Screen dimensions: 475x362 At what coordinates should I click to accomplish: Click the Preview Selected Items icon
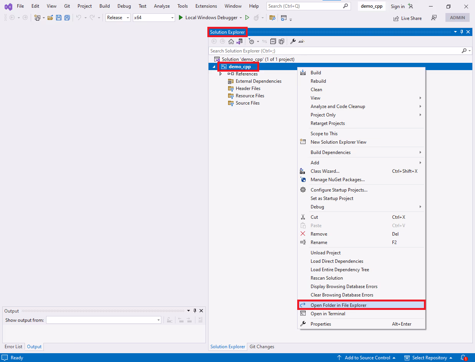coord(301,41)
